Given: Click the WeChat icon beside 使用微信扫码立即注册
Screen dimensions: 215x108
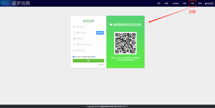Looking at the screenshot, I should point(111,25).
